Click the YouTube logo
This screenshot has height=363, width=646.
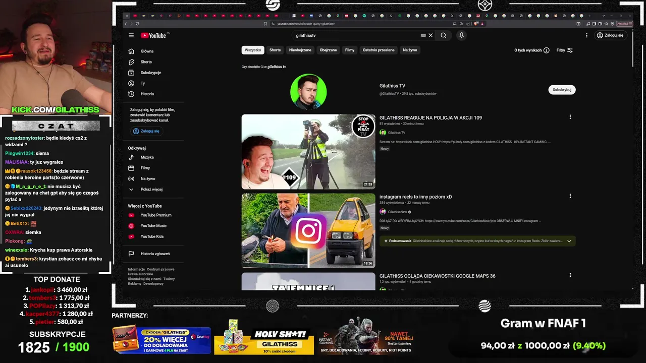point(153,35)
